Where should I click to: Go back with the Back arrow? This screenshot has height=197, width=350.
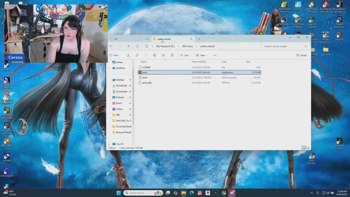point(111,46)
